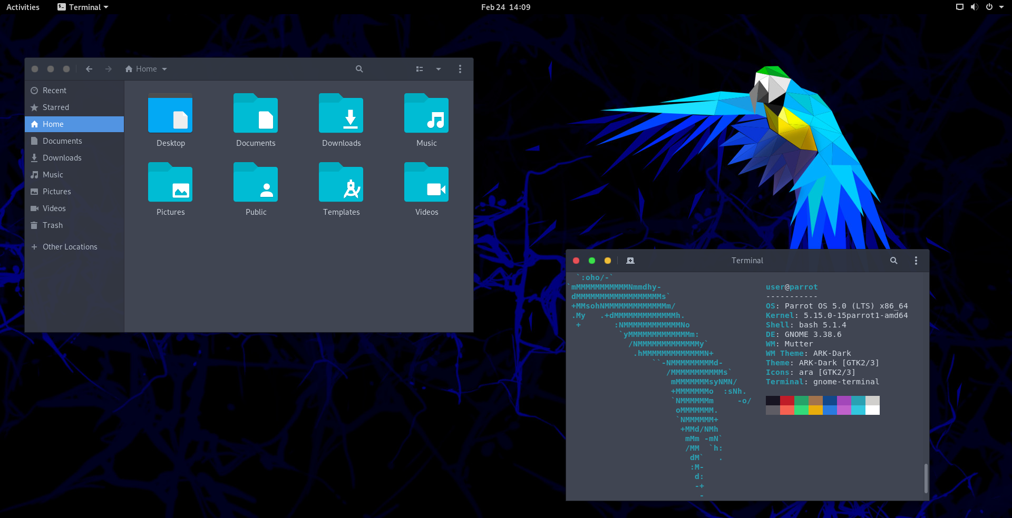Click the Terminal scrollbar
The image size is (1012, 518).
pyautogui.click(x=926, y=479)
